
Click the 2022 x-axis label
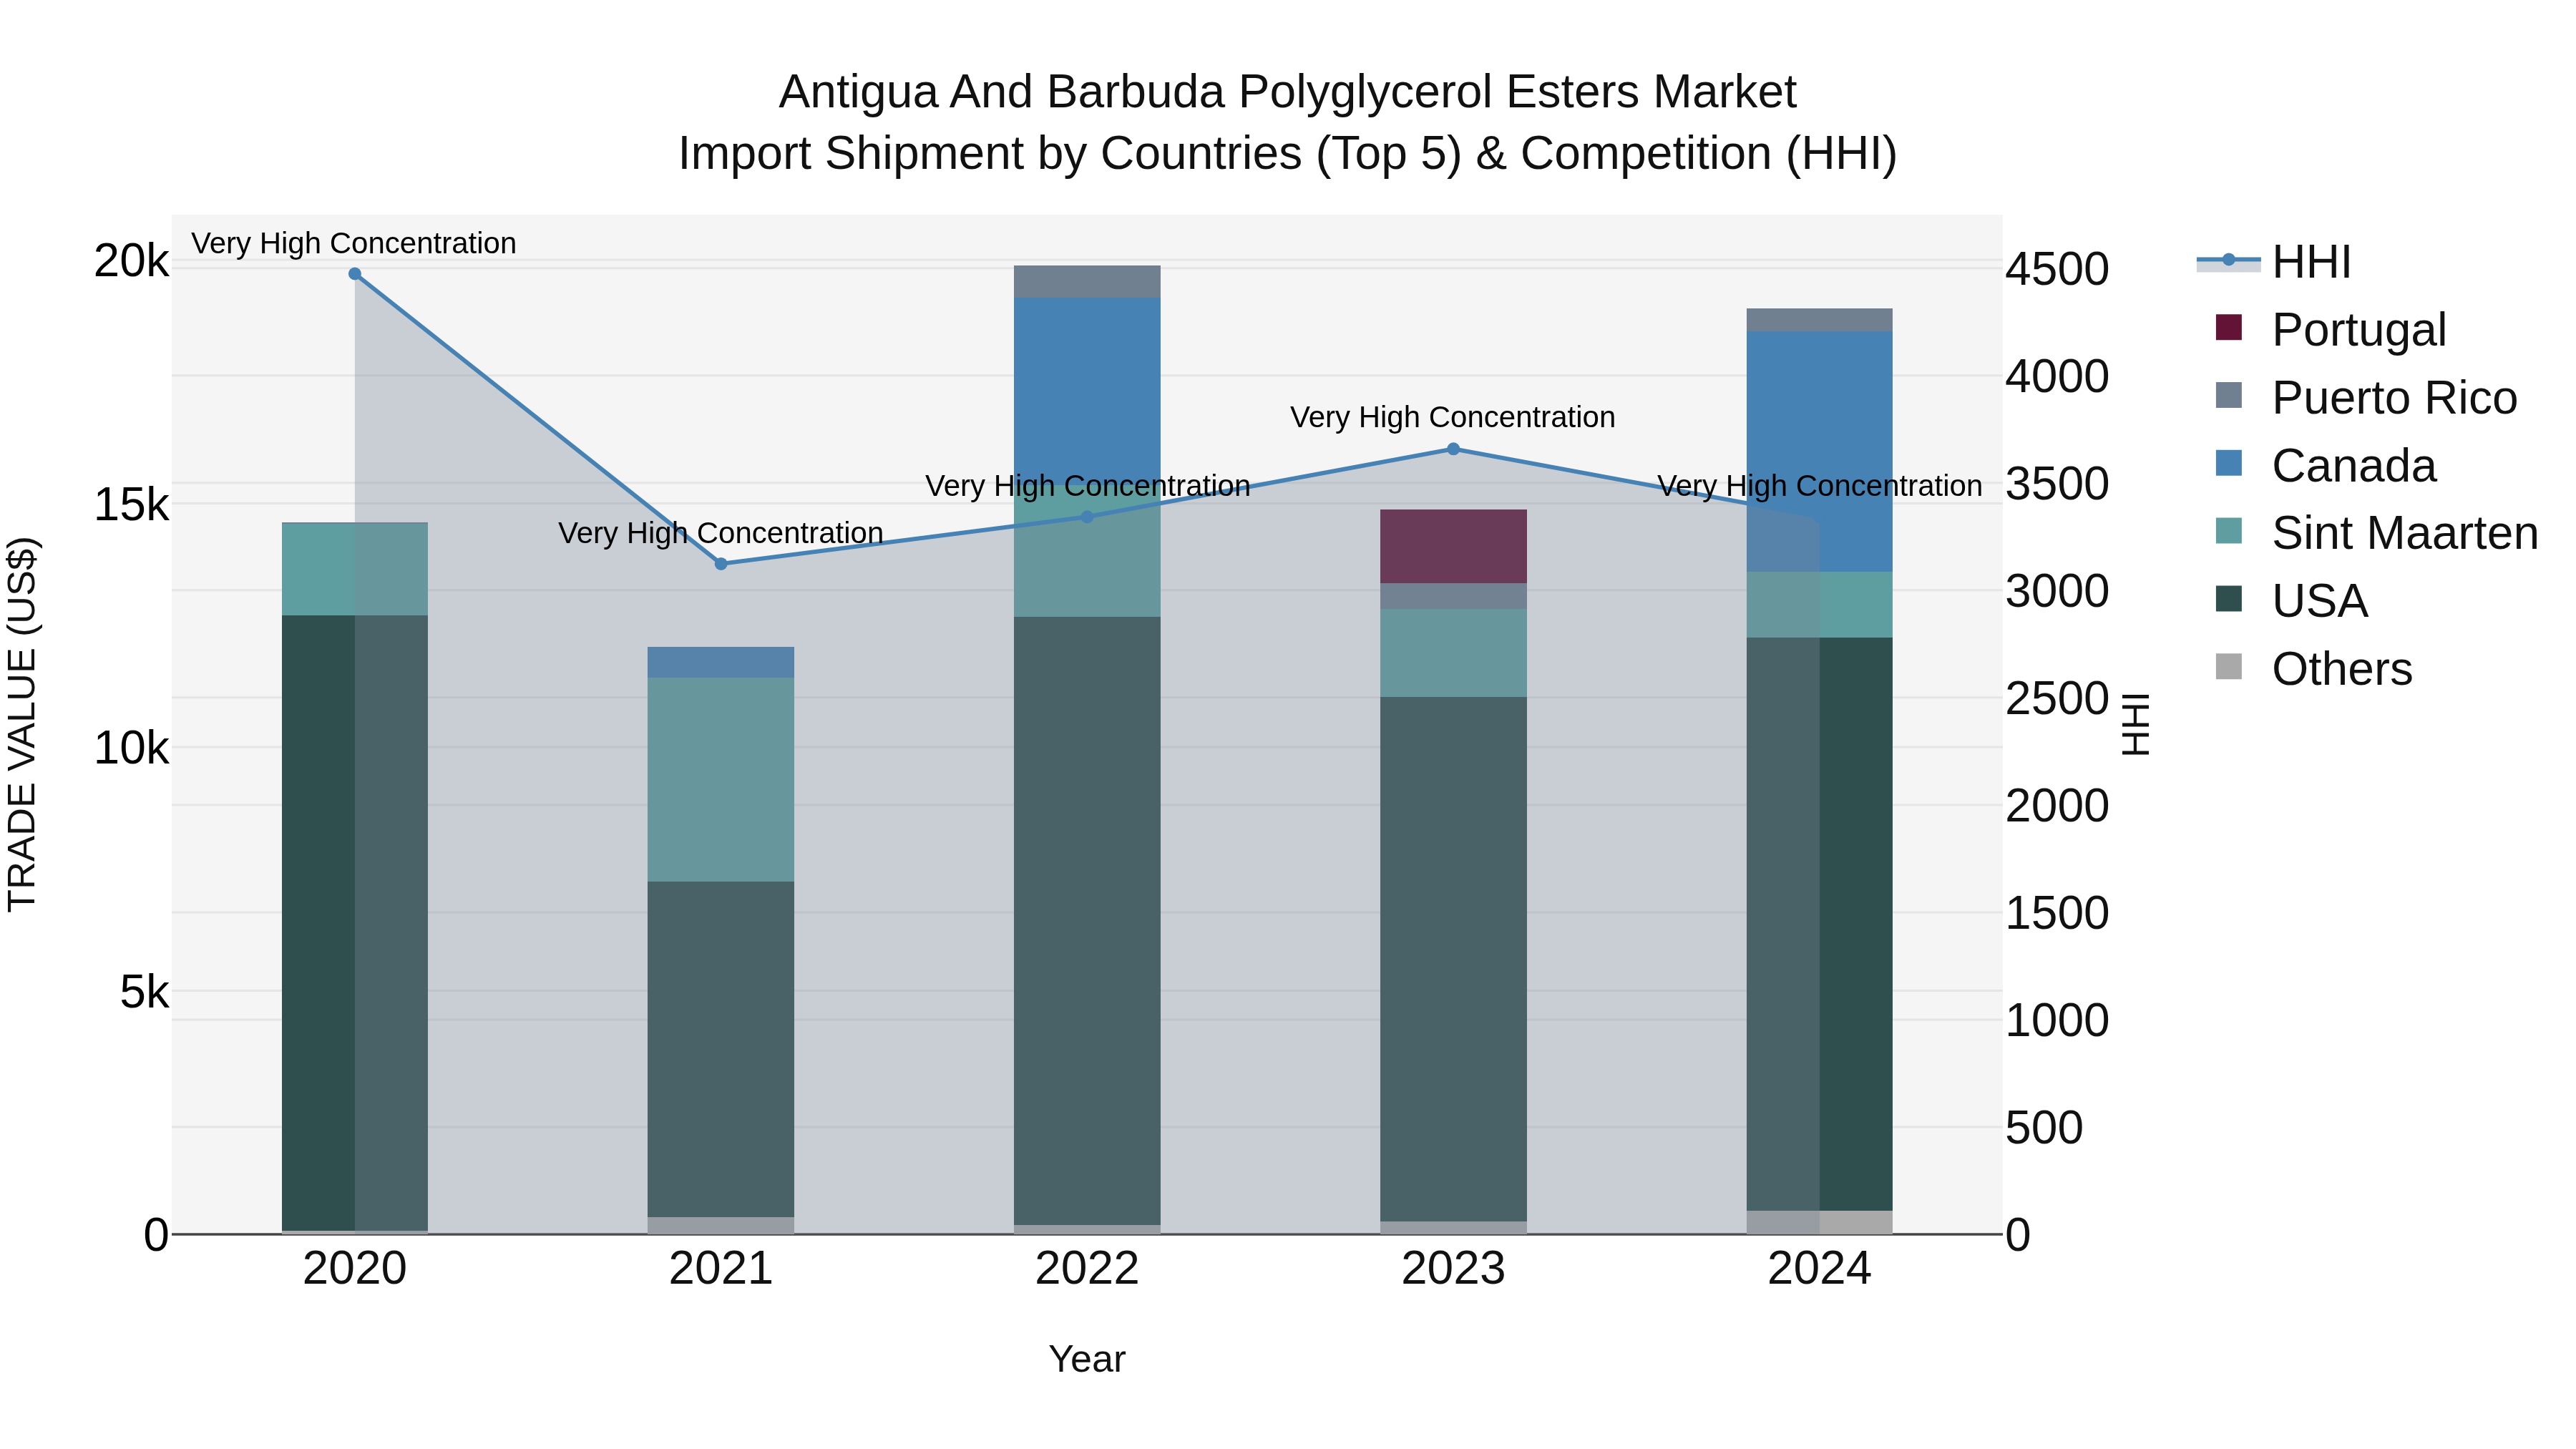pyautogui.click(x=1088, y=1269)
